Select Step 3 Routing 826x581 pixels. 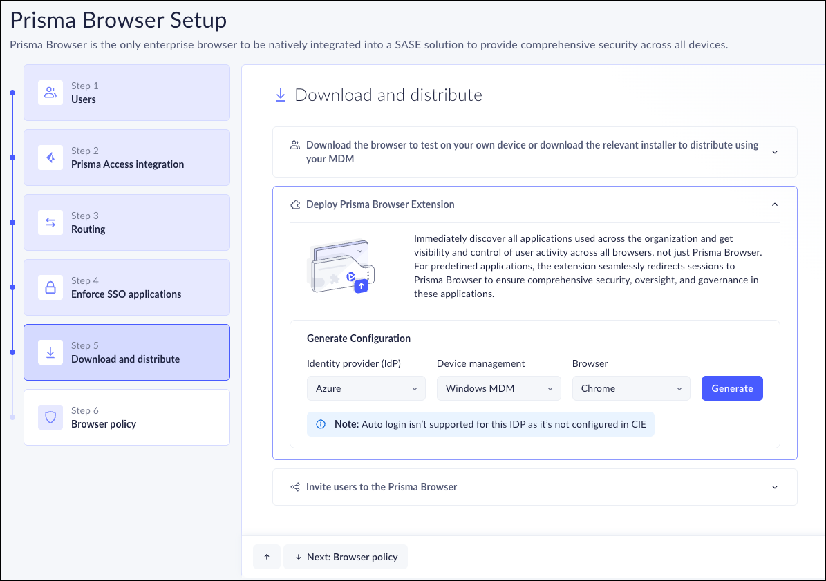point(127,222)
